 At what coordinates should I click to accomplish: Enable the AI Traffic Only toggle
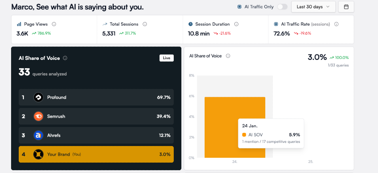[x=282, y=7]
